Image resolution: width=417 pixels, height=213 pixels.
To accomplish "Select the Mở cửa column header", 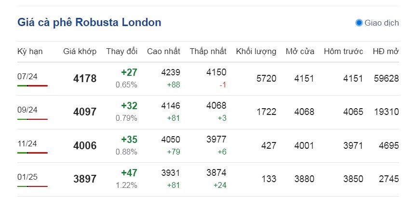I will coord(300,52).
